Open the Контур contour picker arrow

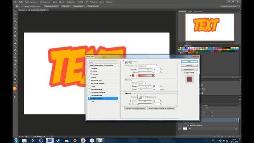(142, 97)
